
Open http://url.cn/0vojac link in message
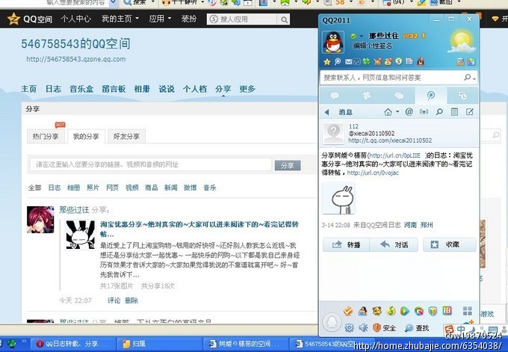373,173
